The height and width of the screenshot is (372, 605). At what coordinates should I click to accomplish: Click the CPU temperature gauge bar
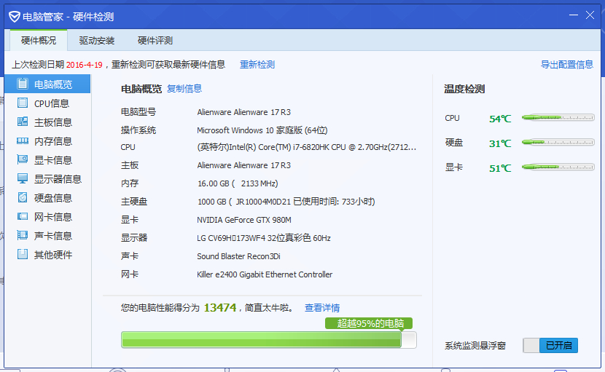(558, 118)
